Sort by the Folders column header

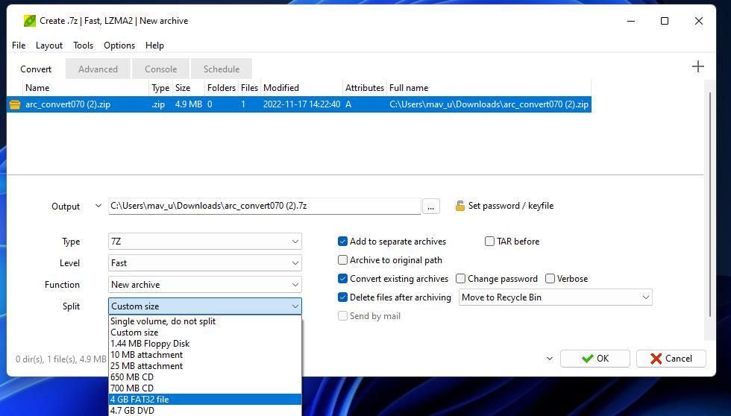tap(222, 87)
